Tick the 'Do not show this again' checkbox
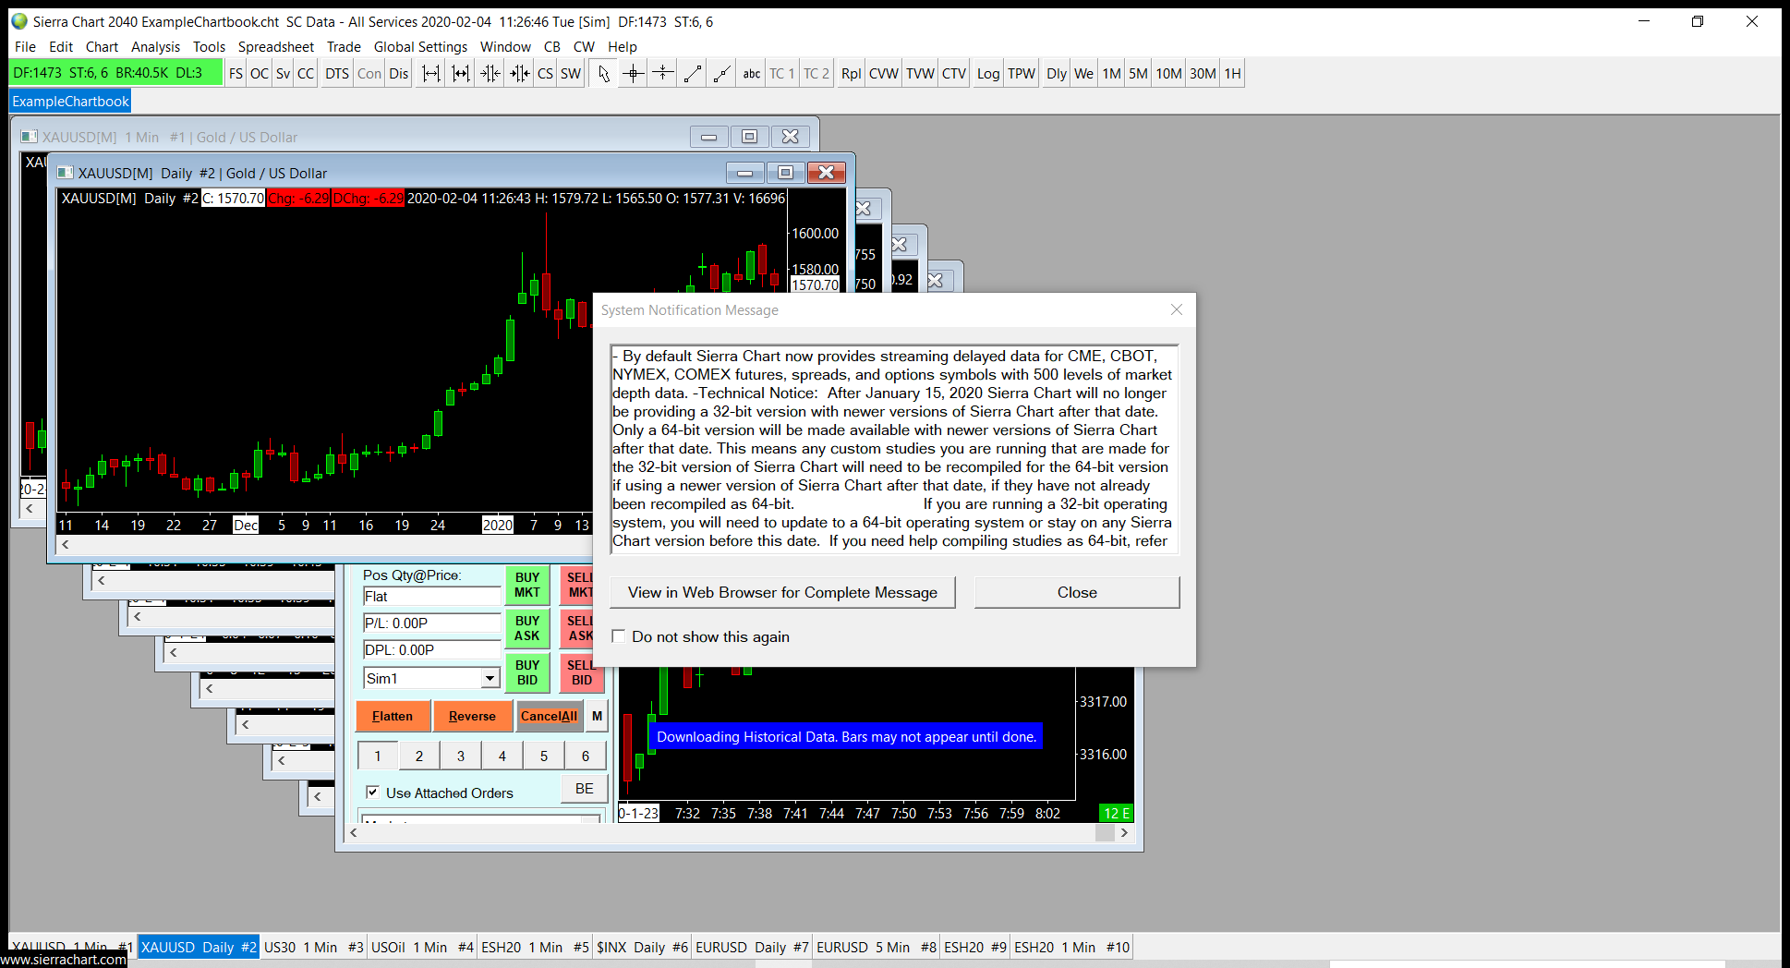 [619, 636]
